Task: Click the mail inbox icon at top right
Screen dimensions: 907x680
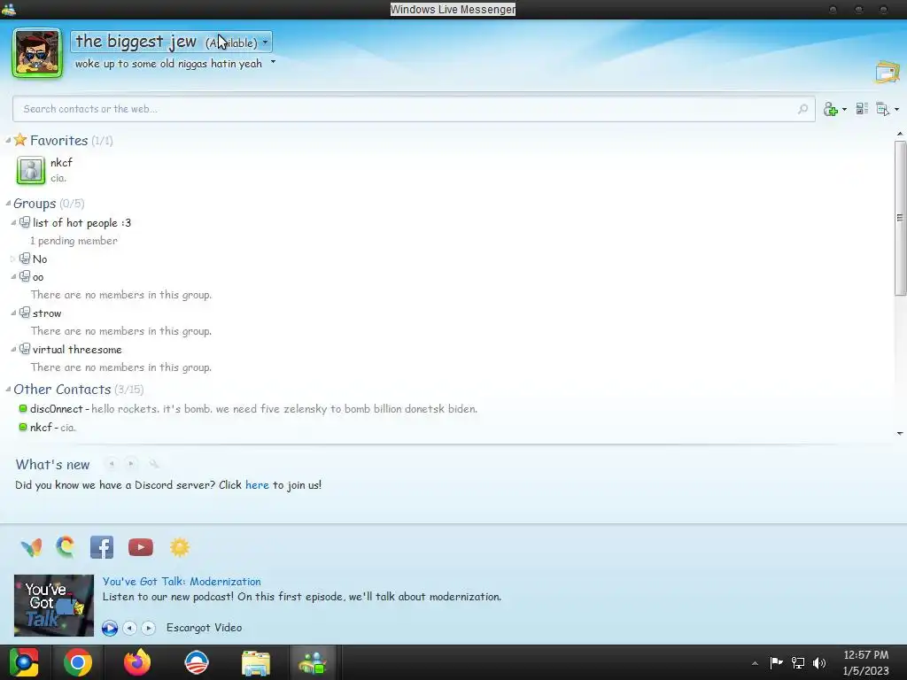Action: [x=888, y=73]
